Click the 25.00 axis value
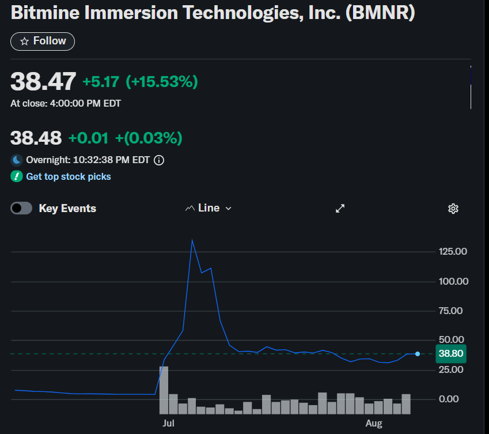The image size is (489, 434). click(451, 369)
